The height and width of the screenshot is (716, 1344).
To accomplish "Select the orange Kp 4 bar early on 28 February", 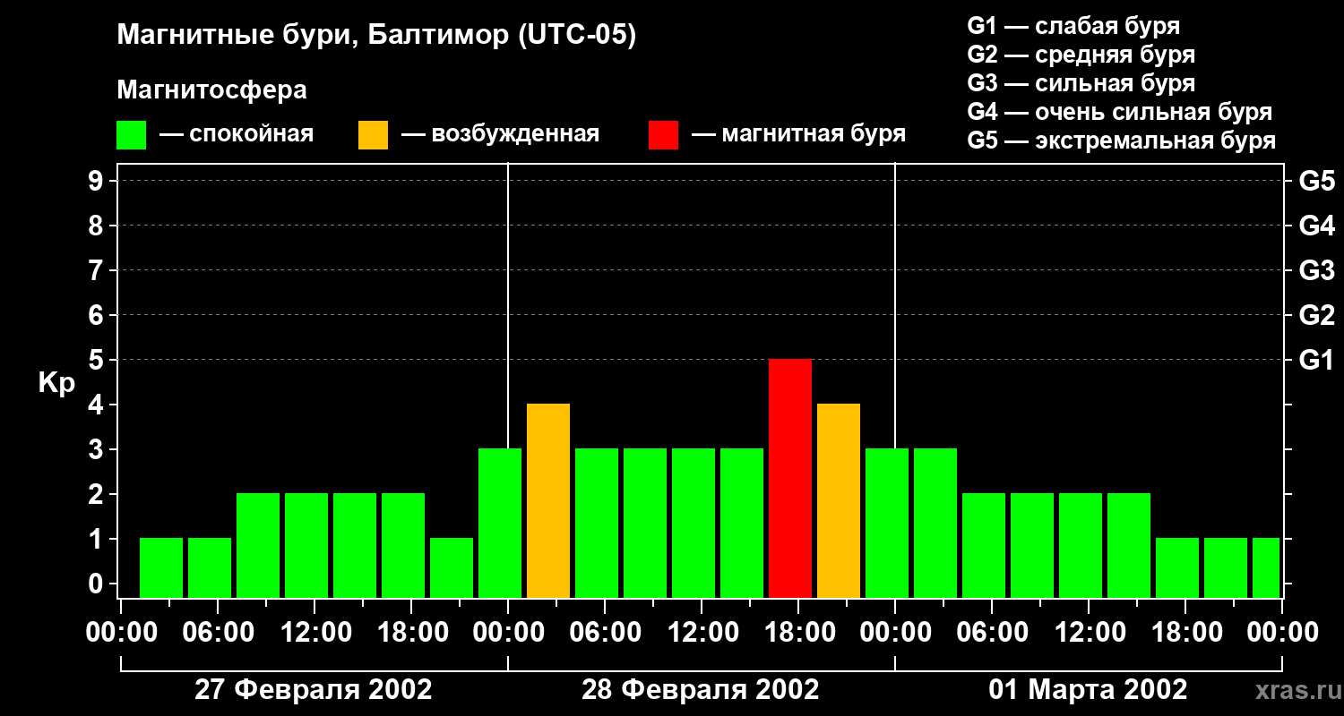I will click(548, 501).
